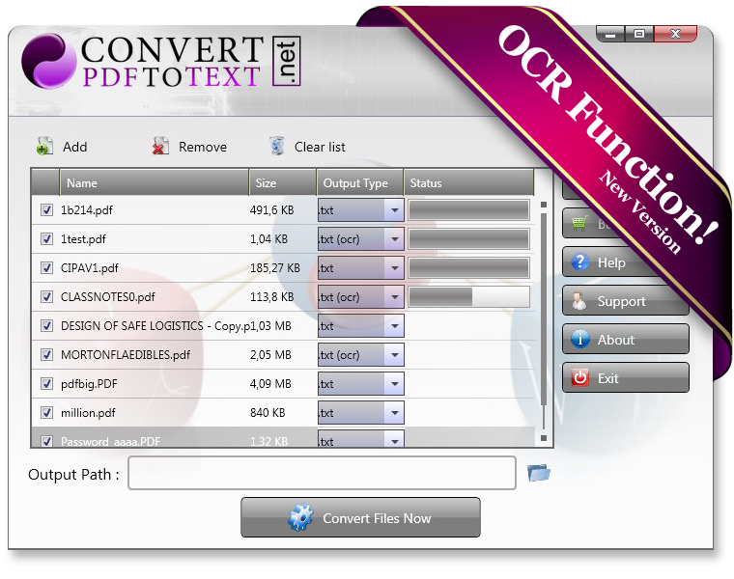This screenshot has height=579, width=734.
Task: Click the About button
Action: point(626,339)
